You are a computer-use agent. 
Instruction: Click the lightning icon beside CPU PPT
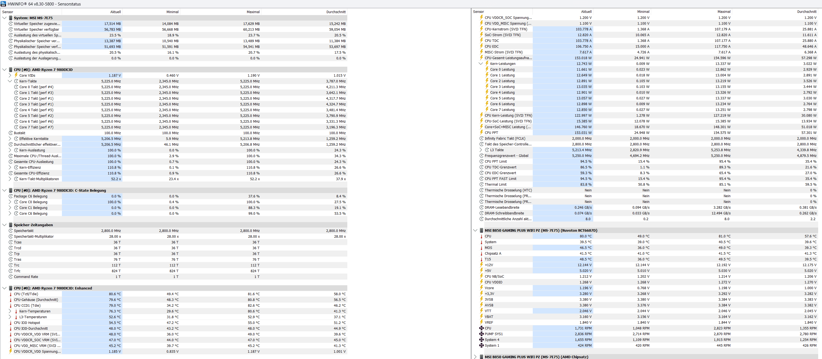(x=481, y=133)
